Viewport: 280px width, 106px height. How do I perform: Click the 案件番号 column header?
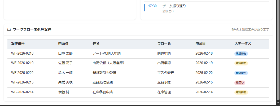(18, 44)
